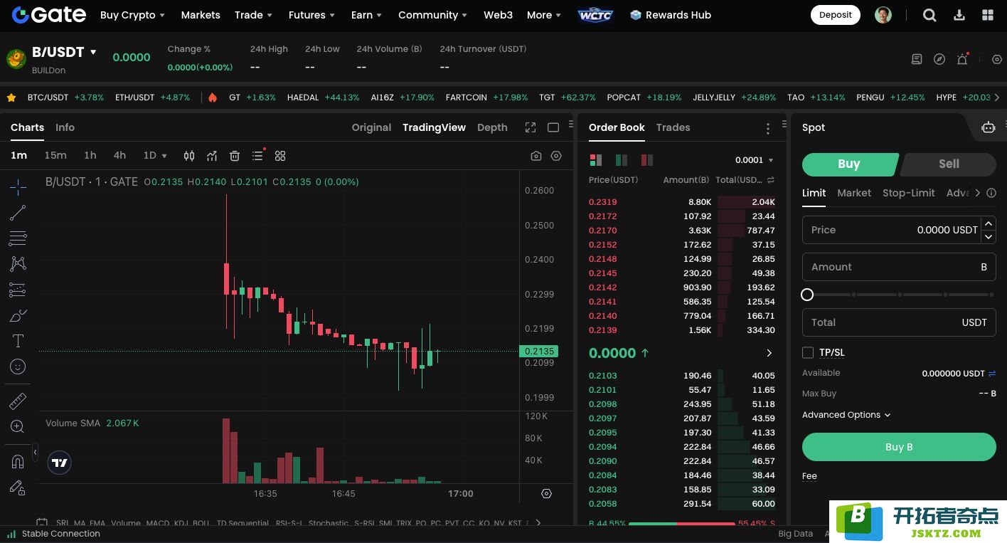Open the Fibonacci retracement tool
The image size is (1007, 543).
pos(18,238)
